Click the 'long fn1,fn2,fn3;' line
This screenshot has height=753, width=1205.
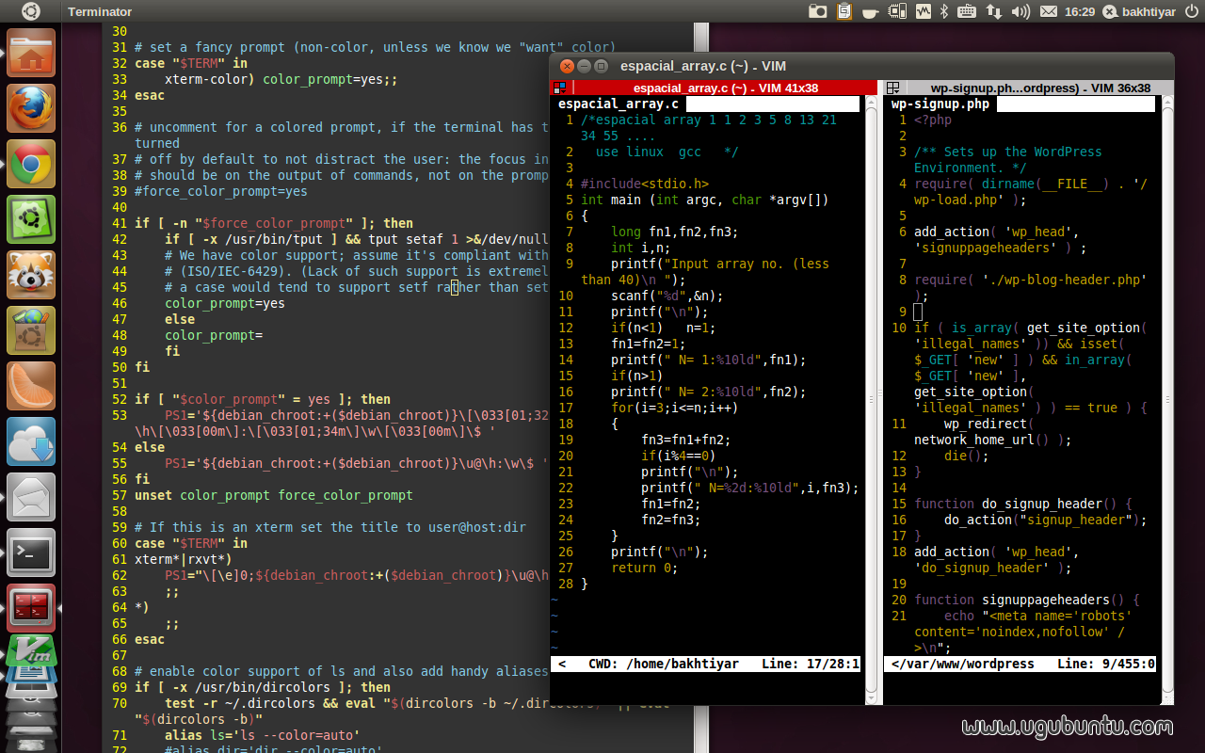coord(675,232)
